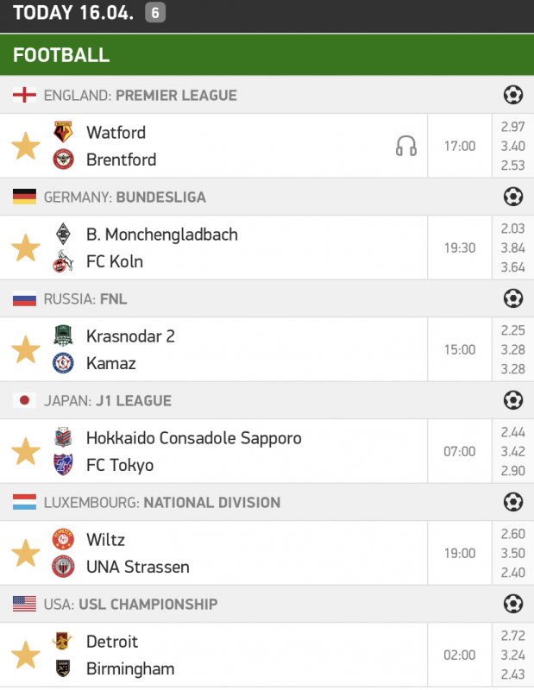This screenshot has width=534, height=690.
Task: Click the football icon in J1 League header
Action: click(513, 400)
